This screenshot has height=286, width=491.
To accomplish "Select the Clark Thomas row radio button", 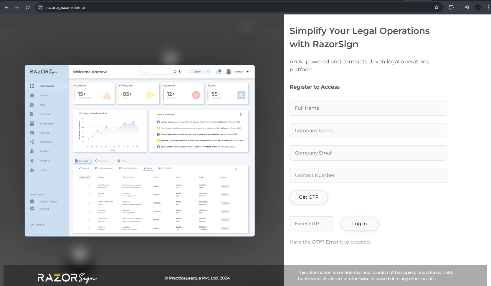I will click(x=90, y=186).
